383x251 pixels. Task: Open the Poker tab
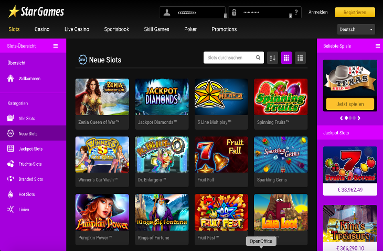tap(190, 29)
